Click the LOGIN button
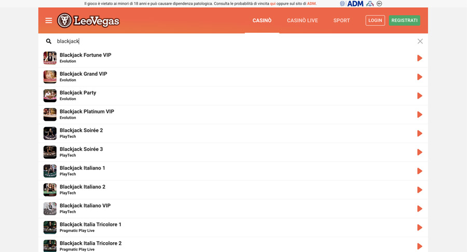The height and width of the screenshot is (252, 467). tap(375, 21)
